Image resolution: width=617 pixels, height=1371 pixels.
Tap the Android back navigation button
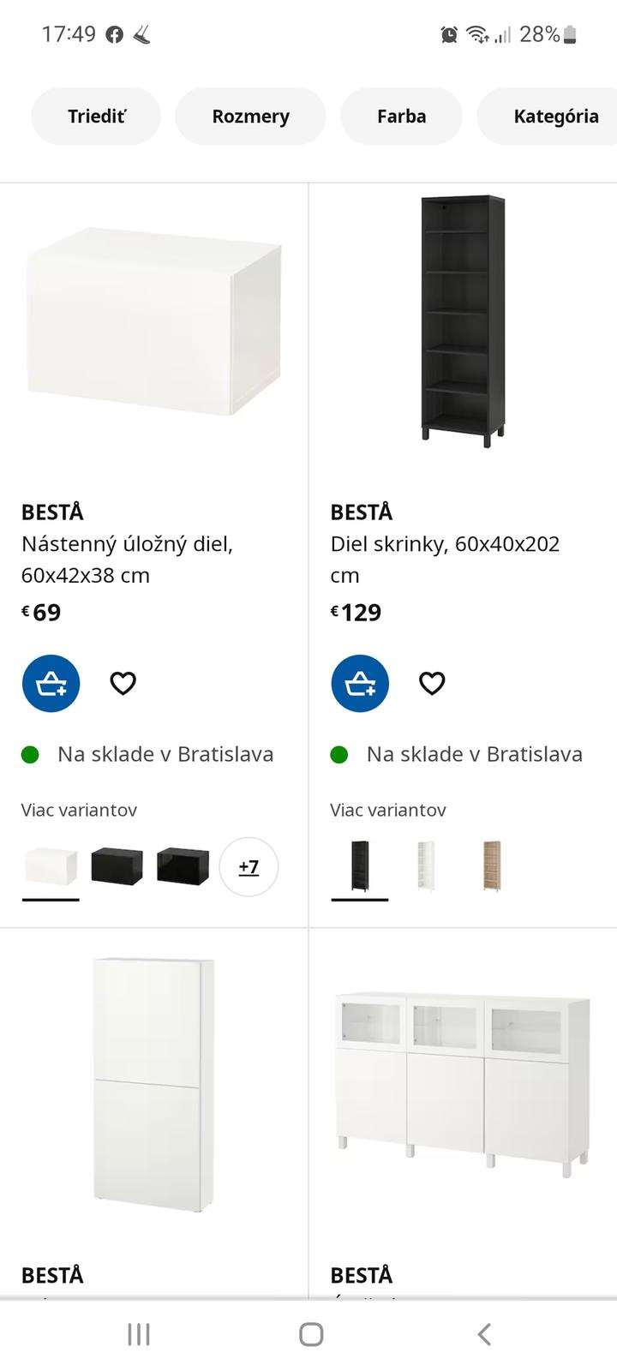pos(483,1334)
